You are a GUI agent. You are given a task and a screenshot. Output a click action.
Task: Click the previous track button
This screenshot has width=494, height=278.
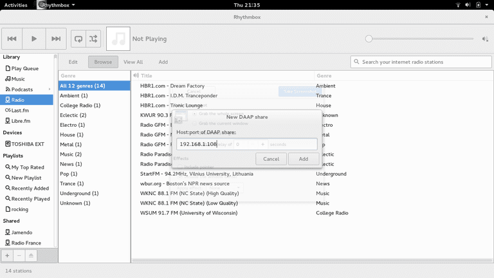tap(12, 39)
